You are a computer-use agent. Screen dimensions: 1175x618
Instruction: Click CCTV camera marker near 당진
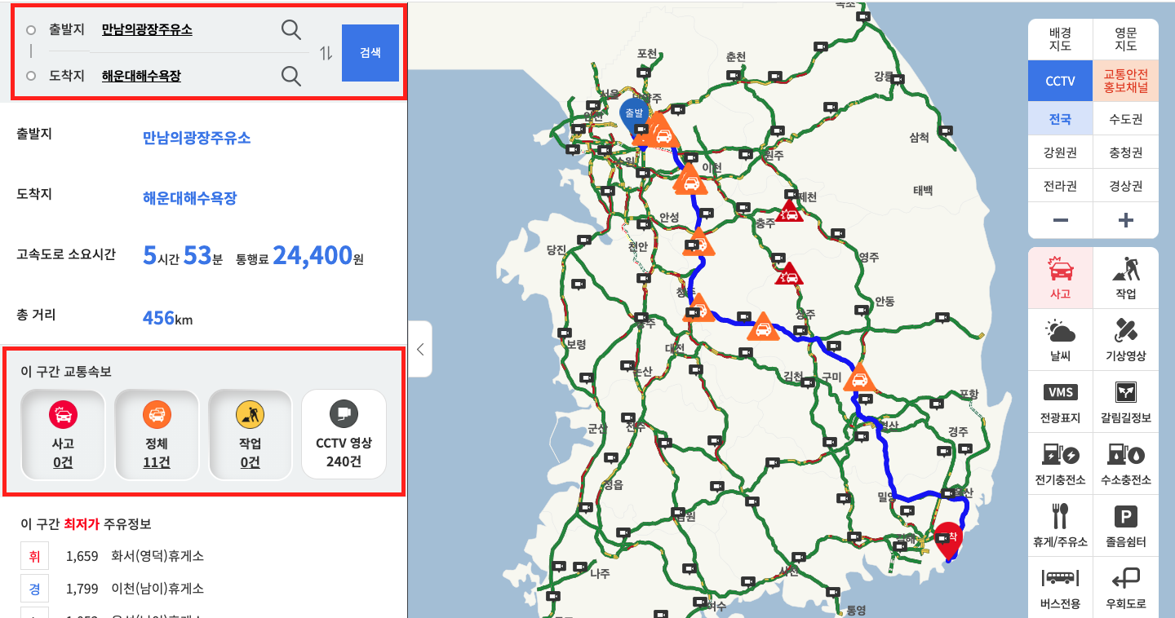coord(583,240)
